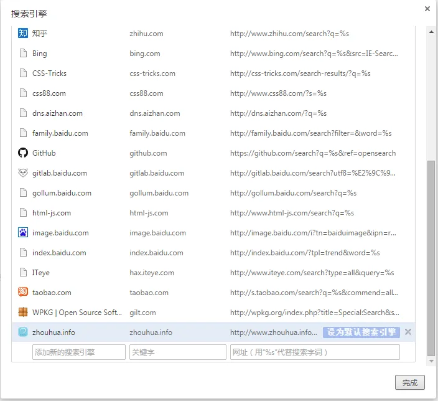
Task: Click the www.zhouhua.info URL
Action: (x=274, y=333)
